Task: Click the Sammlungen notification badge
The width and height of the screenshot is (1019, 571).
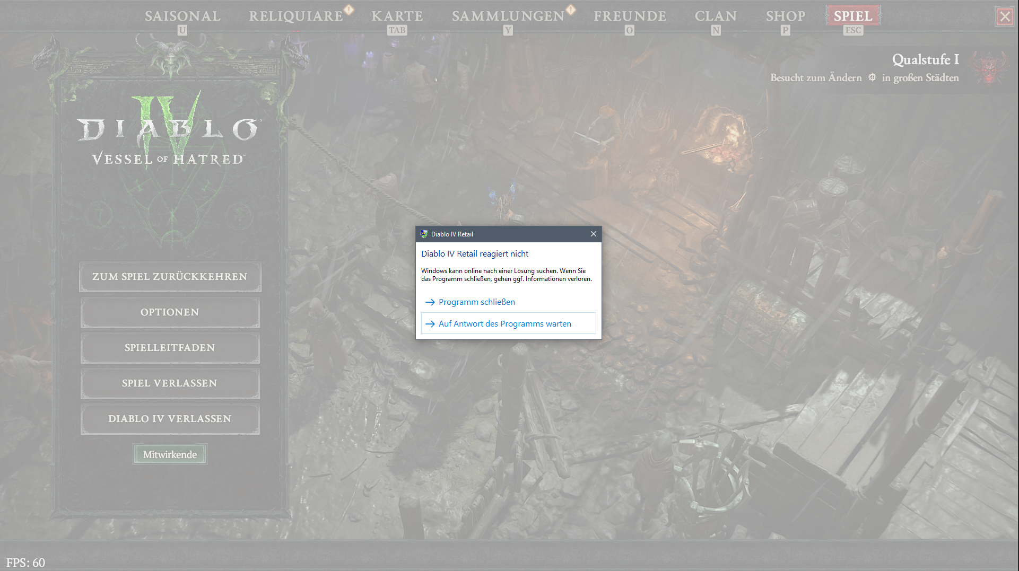Action: pyautogui.click(x=571, y=9)
